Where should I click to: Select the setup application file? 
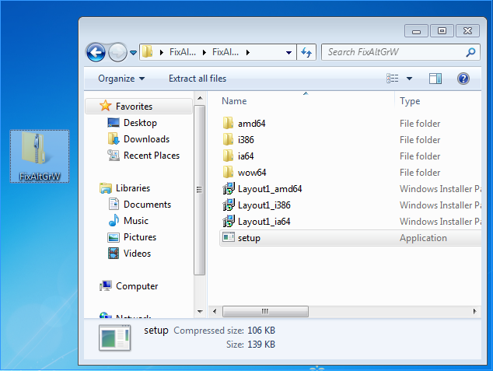tap(350, 238)
